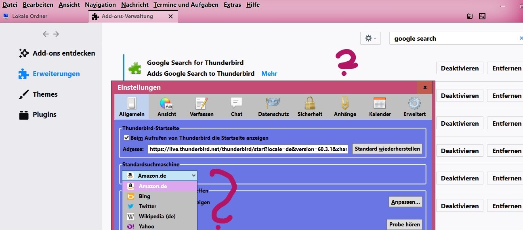Open the Extras menu
The width and height of the screenshot is (523, 230).
232,5
